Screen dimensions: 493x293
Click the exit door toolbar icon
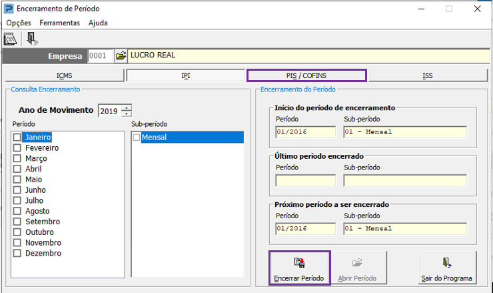coord(32,39)
